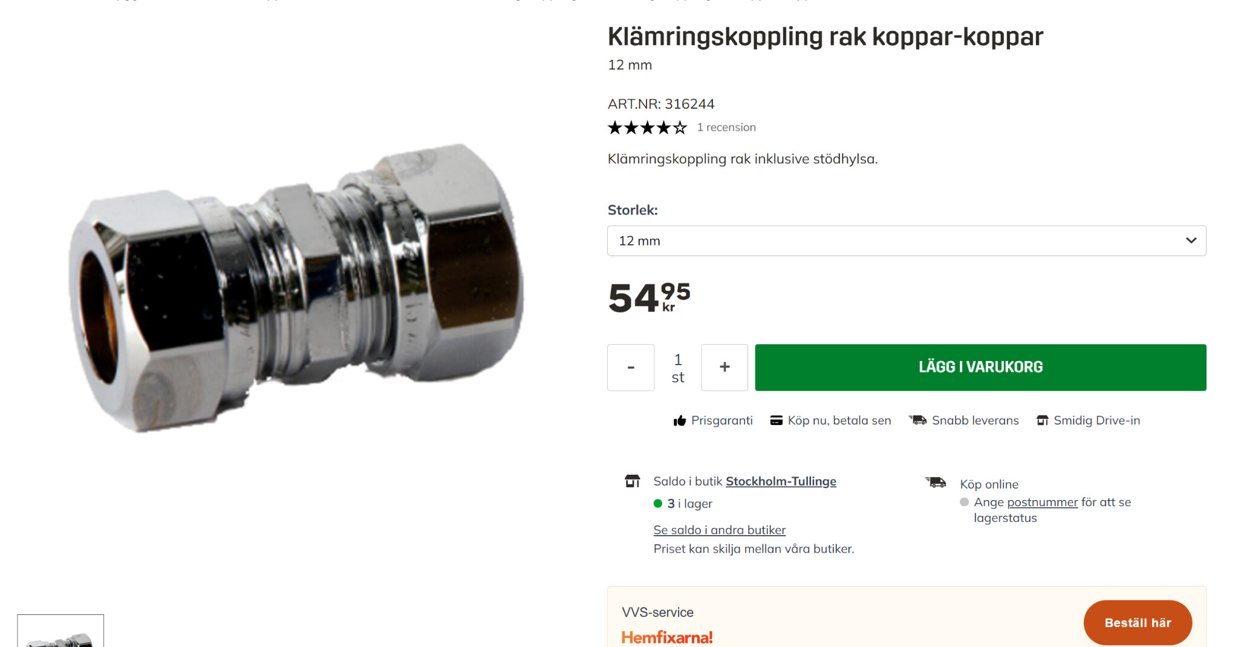1238x647 pixels.
Task: Click the thumbs-up Prisgaranti icon
Action: (680, 421)
